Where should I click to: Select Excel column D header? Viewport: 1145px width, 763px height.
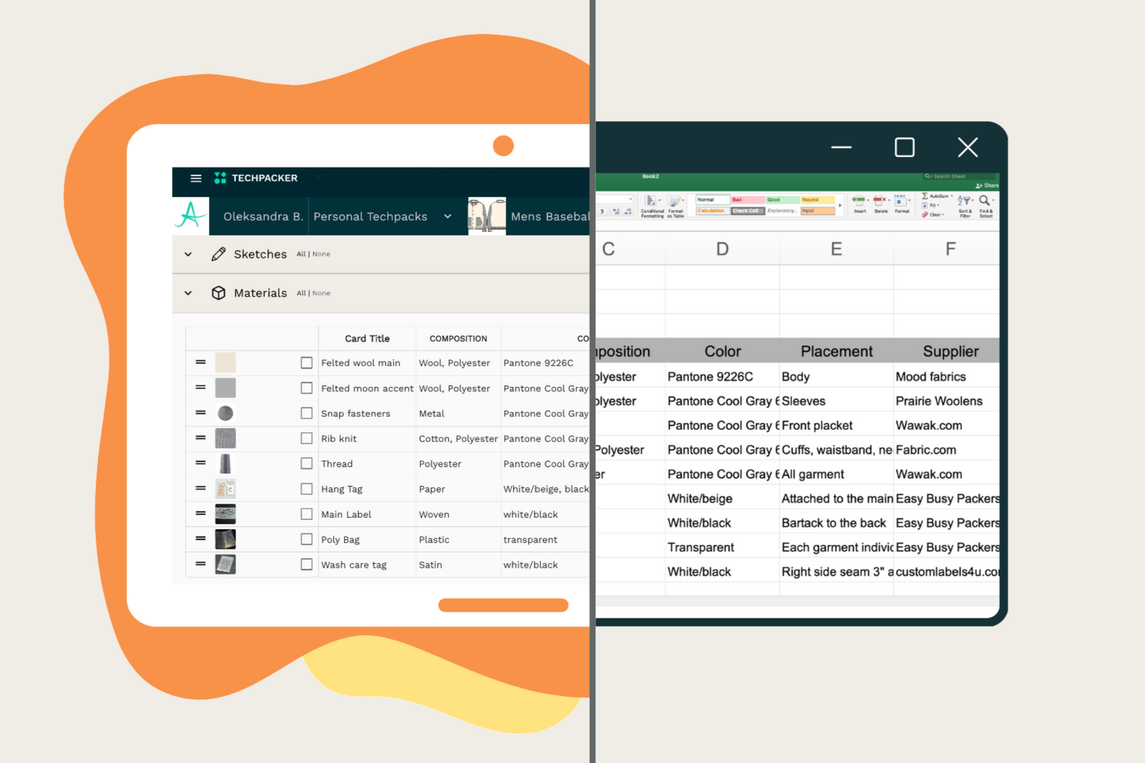pos(722,248)
